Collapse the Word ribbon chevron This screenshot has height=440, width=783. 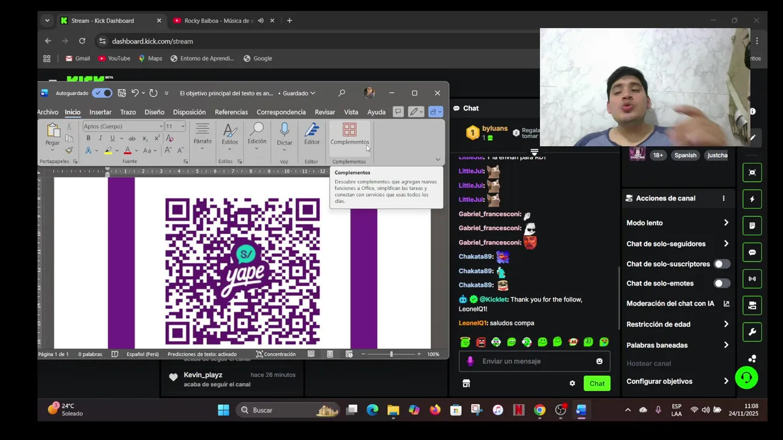(x=438, y=159)
